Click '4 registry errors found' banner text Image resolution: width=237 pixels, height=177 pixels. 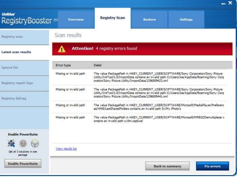click(117, 49)
